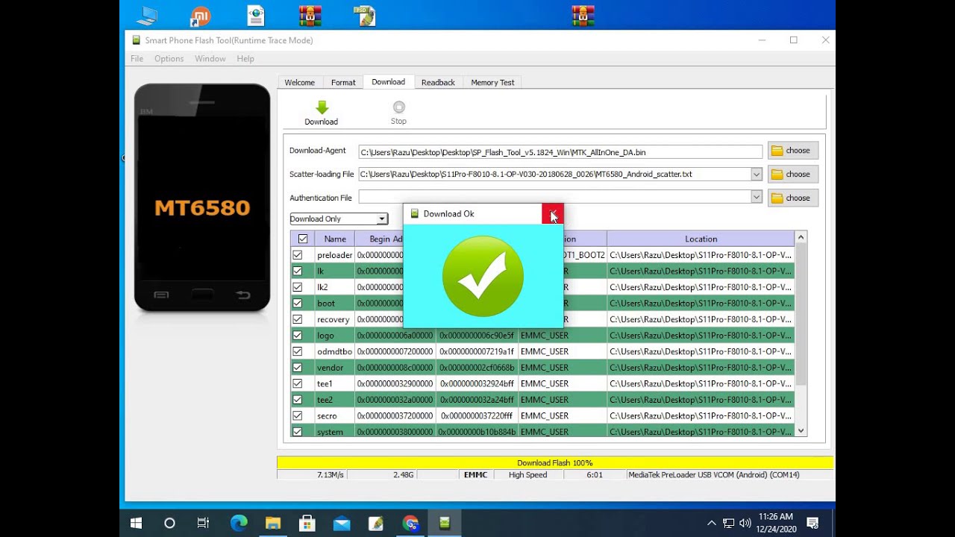Image resolution: width=955 pixels, height=537 pixels.
Task: Open the notepad pencil app on the taskbar
Action: pos(376,524)
